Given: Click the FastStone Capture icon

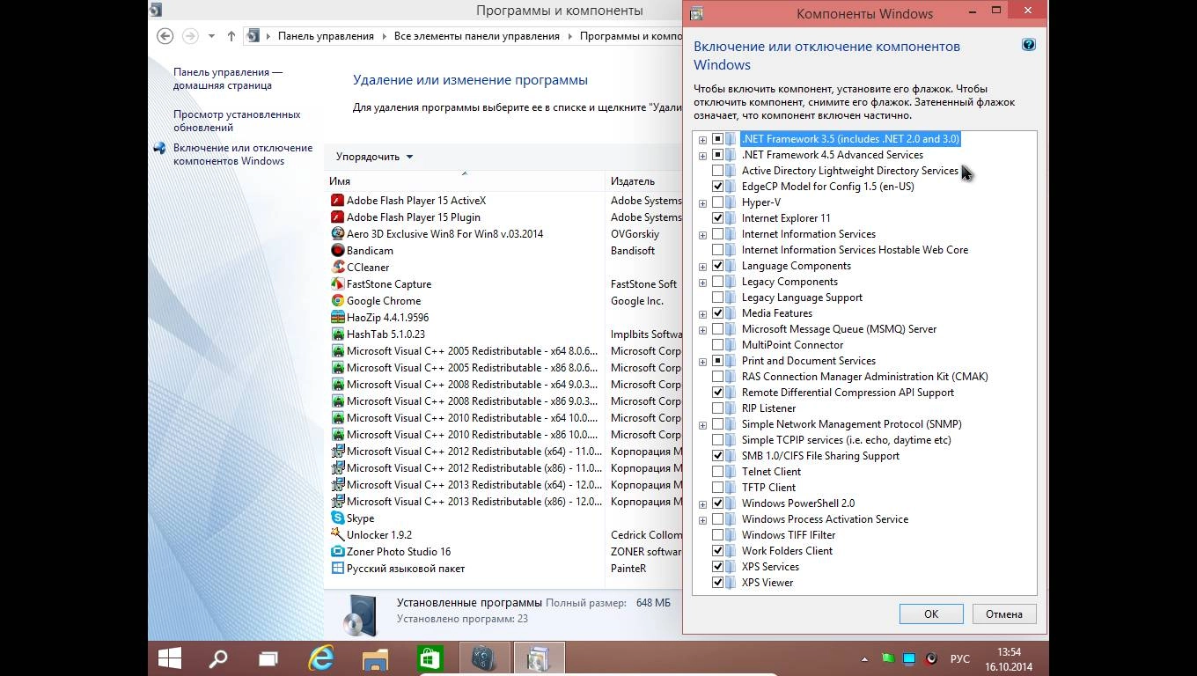Looking at the screenshot, I should point(337,284).
